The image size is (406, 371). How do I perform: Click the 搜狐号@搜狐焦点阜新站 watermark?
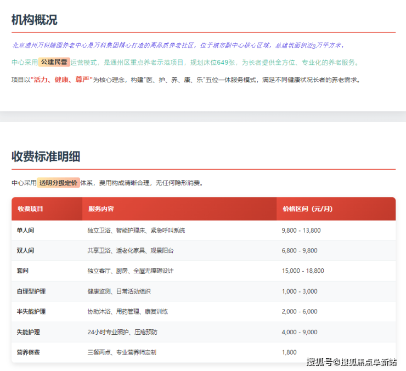351,362
